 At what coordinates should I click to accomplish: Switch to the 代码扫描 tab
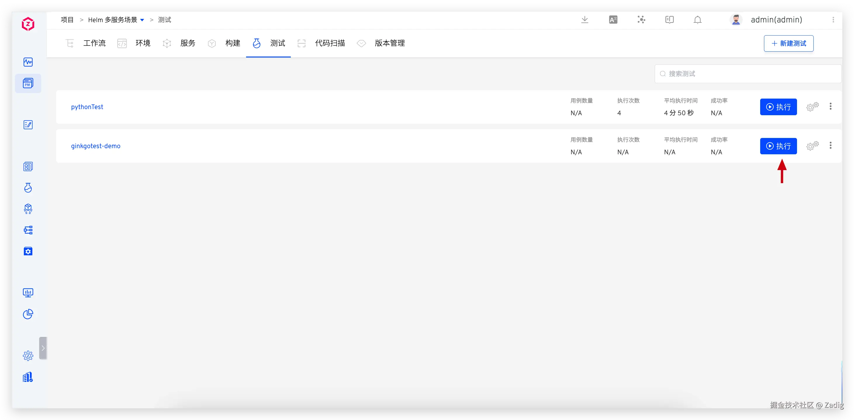(x=330, y=43)
